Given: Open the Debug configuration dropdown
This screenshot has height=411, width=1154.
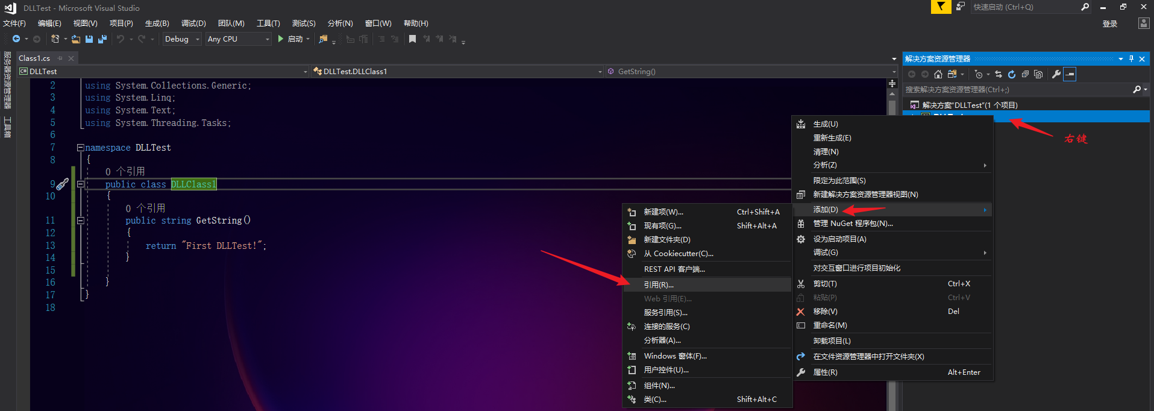Looking at the screenshot, I should 182,39.
